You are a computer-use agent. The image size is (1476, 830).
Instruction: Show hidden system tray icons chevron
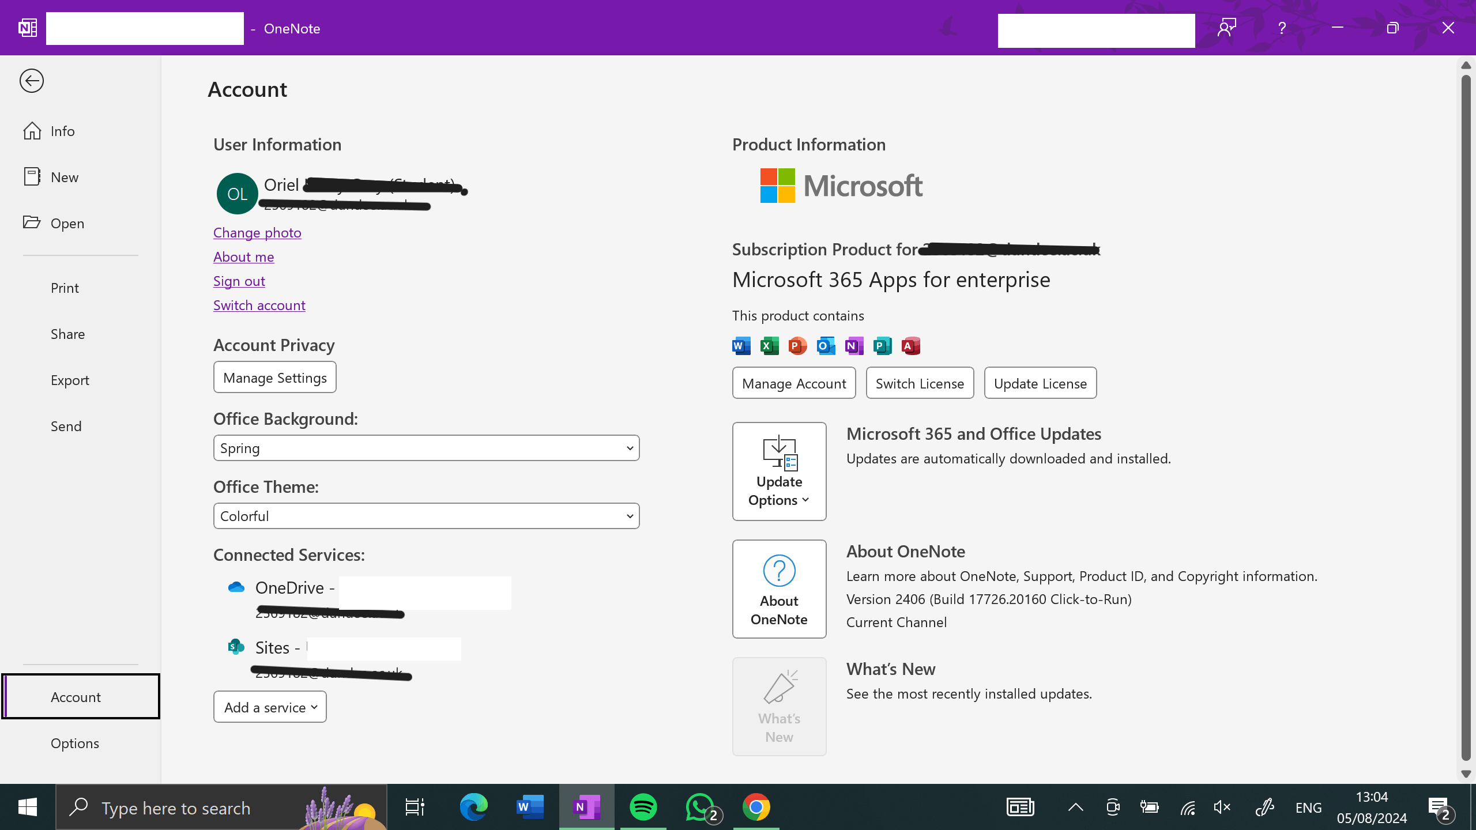tap(1076, 808)
